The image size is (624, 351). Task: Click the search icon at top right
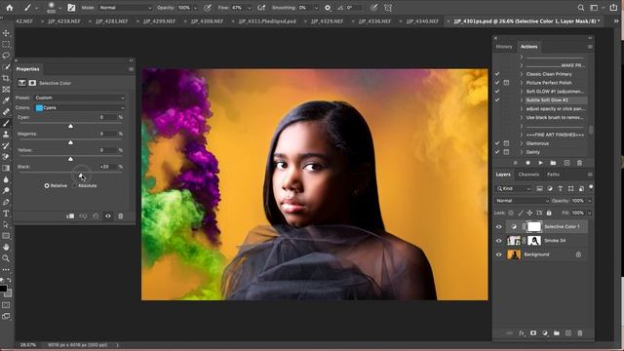click(581, 8)
